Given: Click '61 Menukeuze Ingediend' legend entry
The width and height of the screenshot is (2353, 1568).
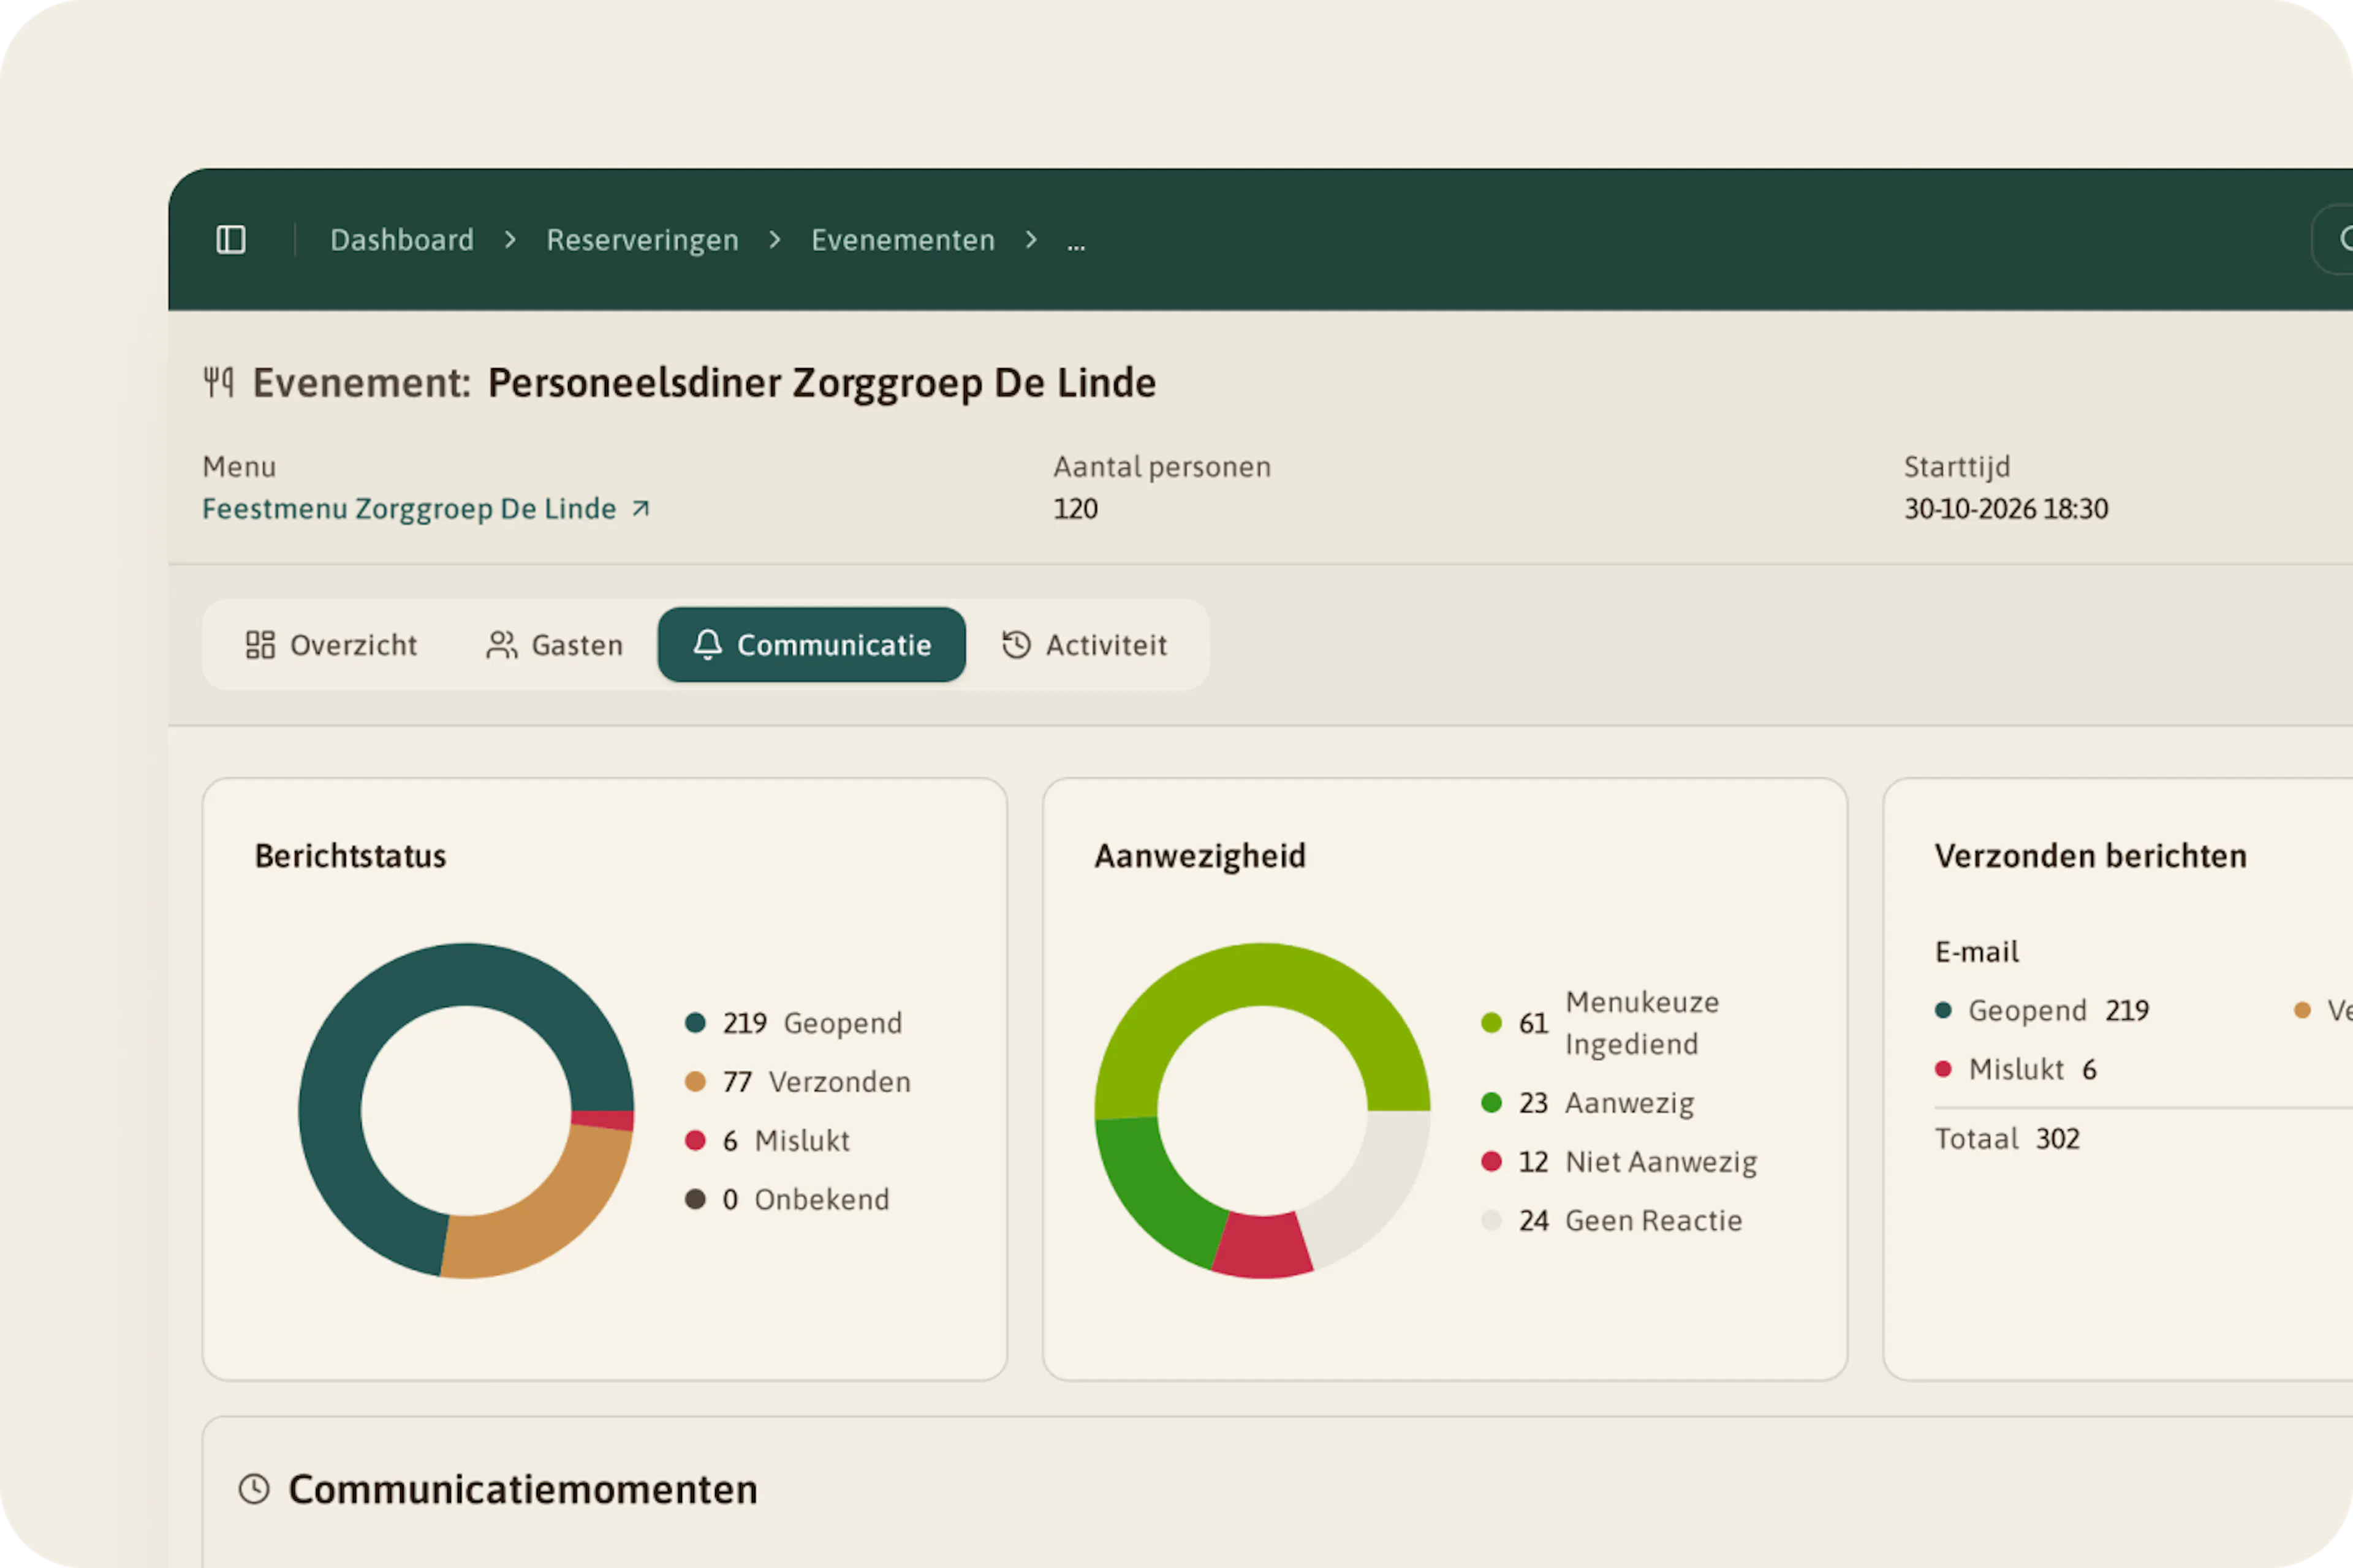Looking at the screenshot, I should point(1601,1023).
